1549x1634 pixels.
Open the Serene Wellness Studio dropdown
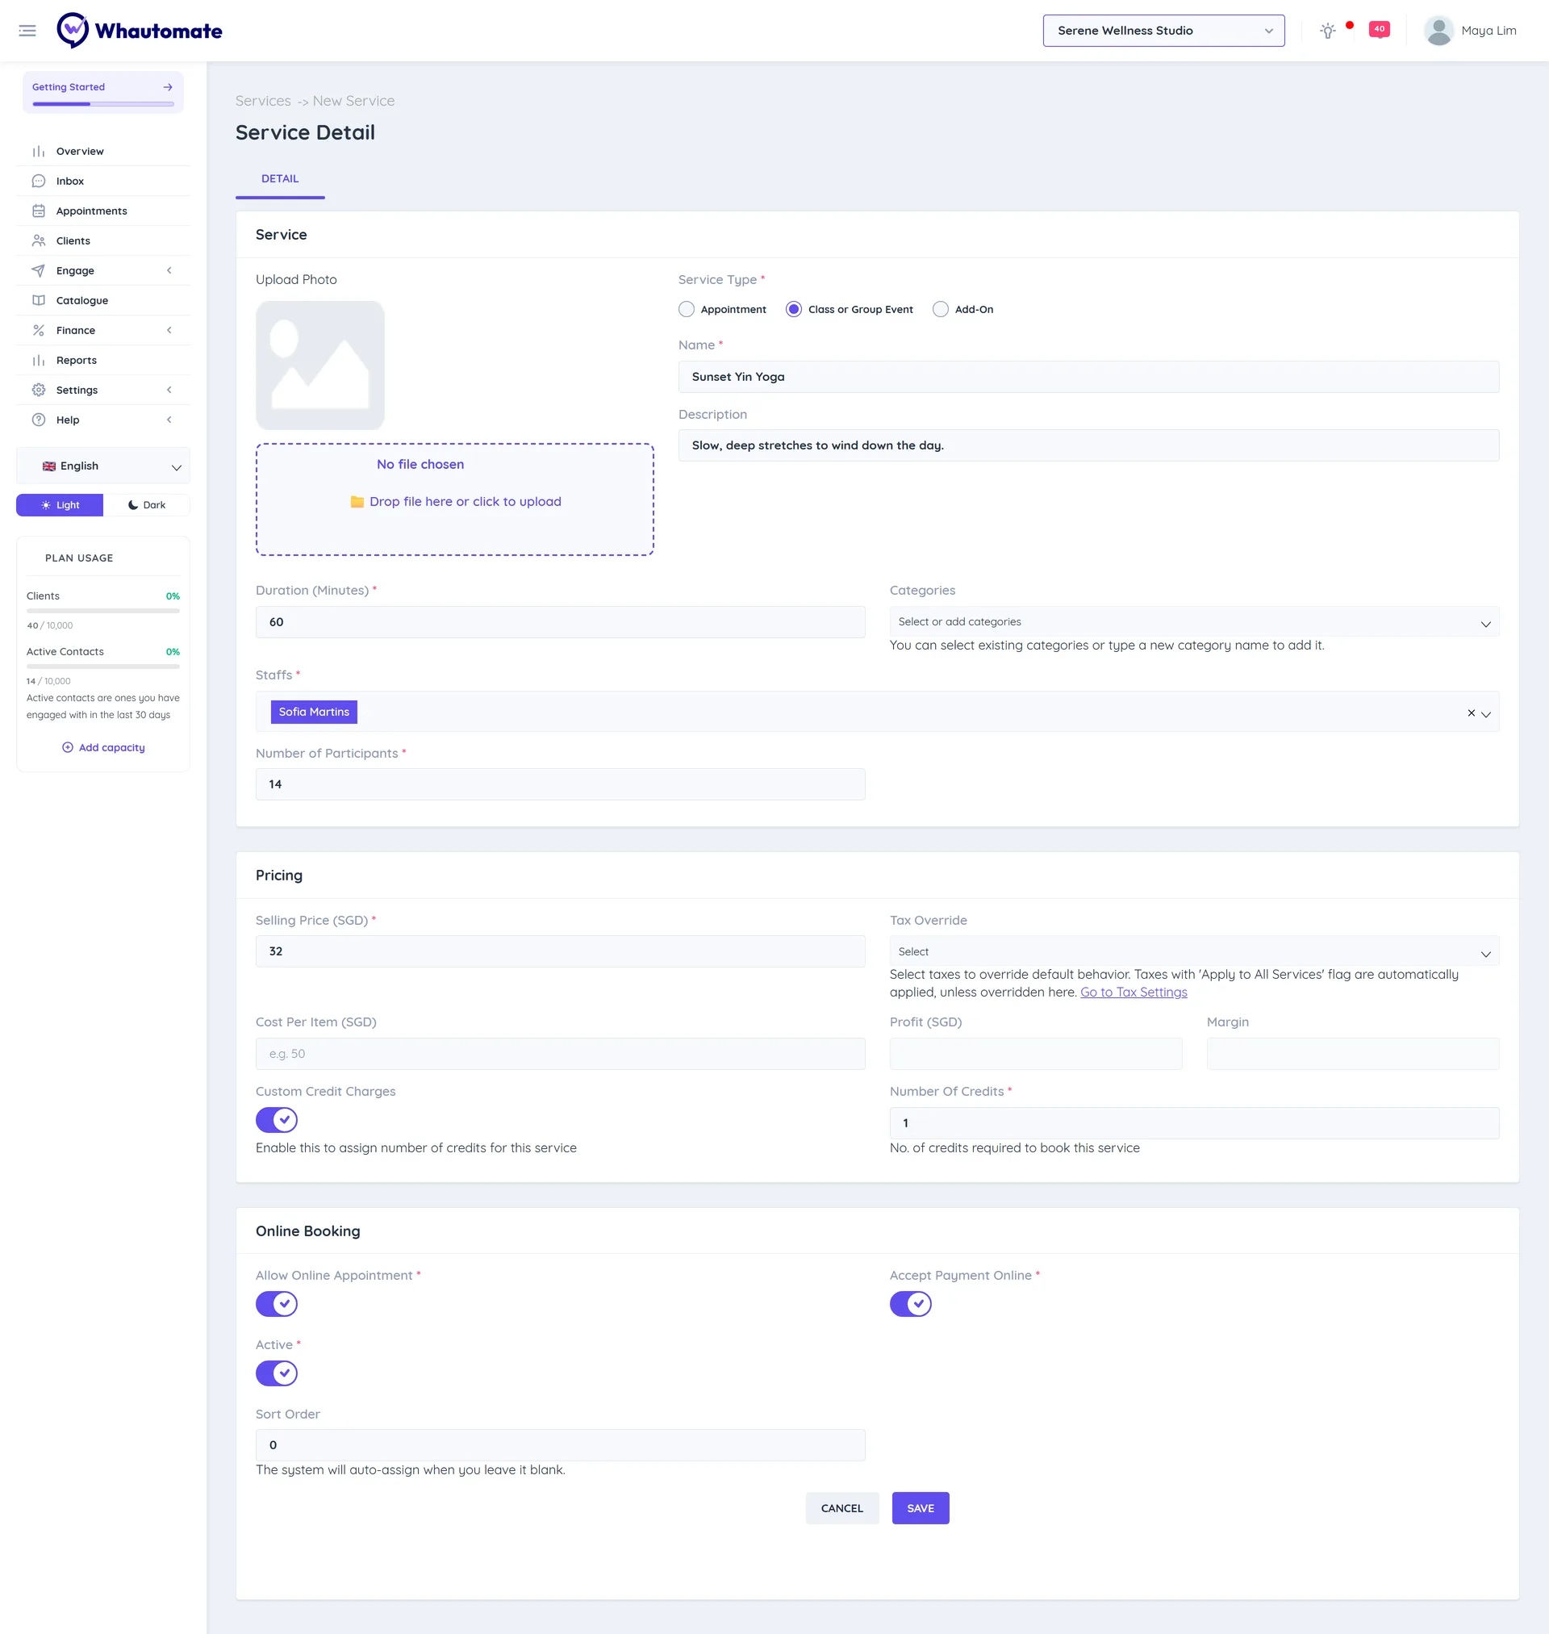[1163, 31]
